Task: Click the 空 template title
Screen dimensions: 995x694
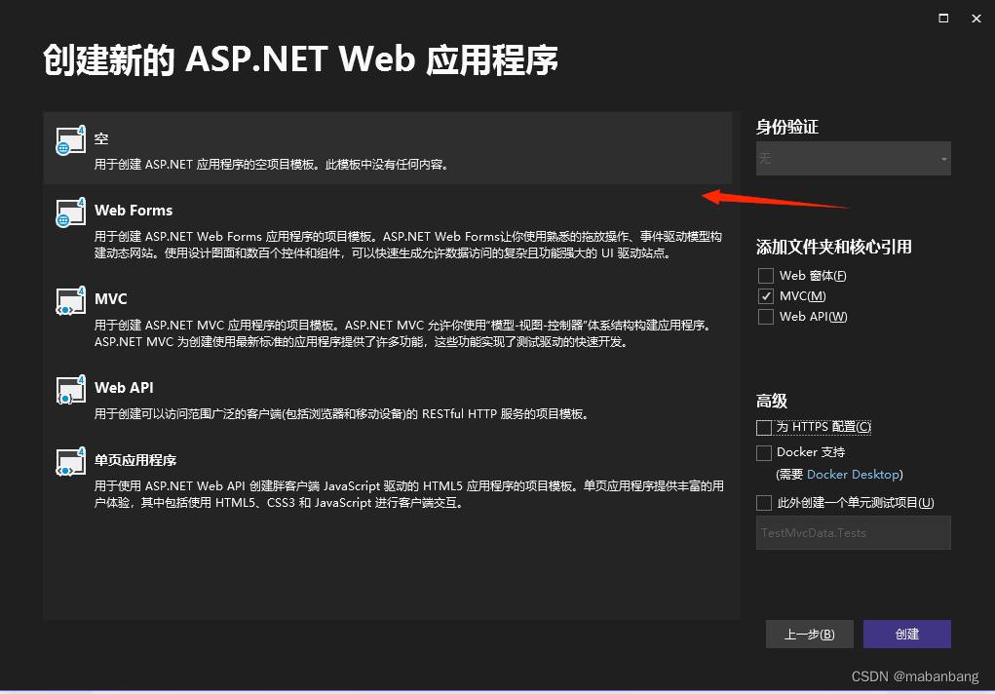Action: pos(101,139)
